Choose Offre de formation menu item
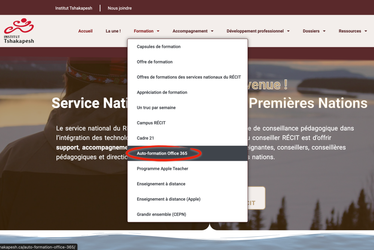Screen dimensions: 374x250 click(x=154, y=62)
